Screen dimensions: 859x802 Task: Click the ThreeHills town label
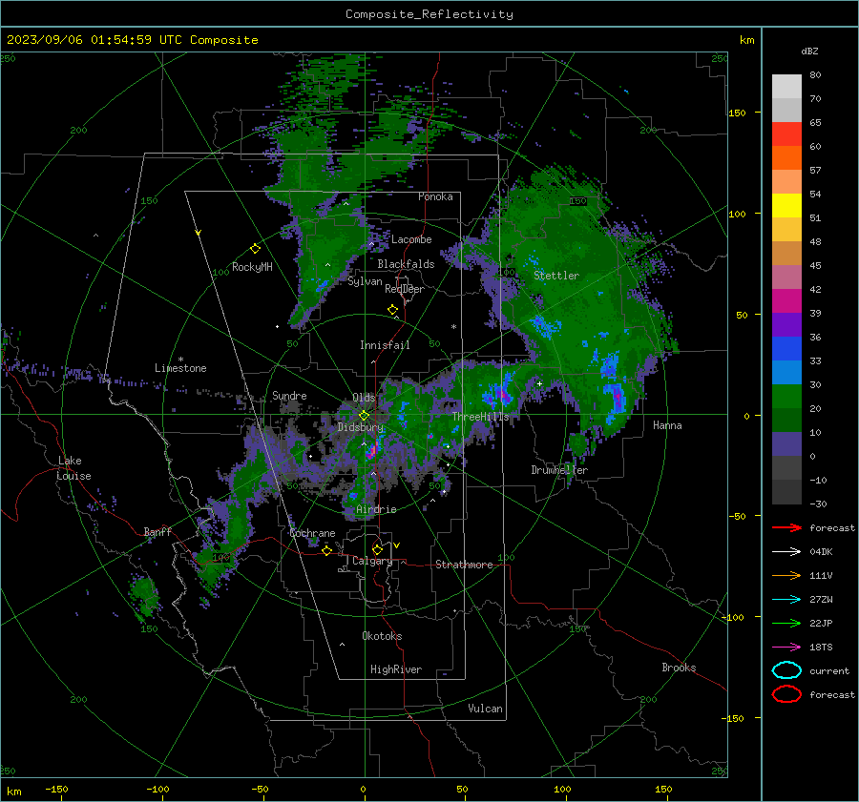[480, 417]
